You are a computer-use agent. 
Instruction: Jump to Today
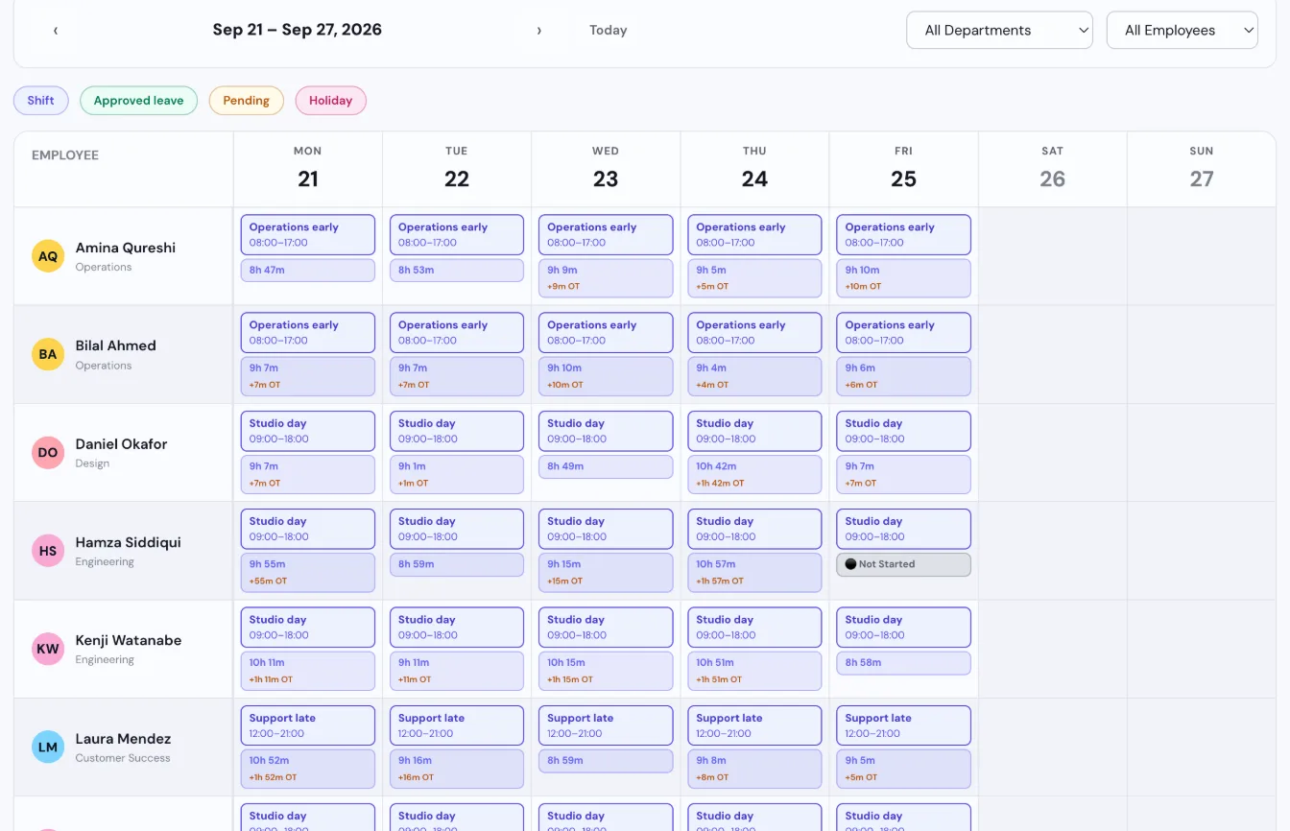[608, 31]
